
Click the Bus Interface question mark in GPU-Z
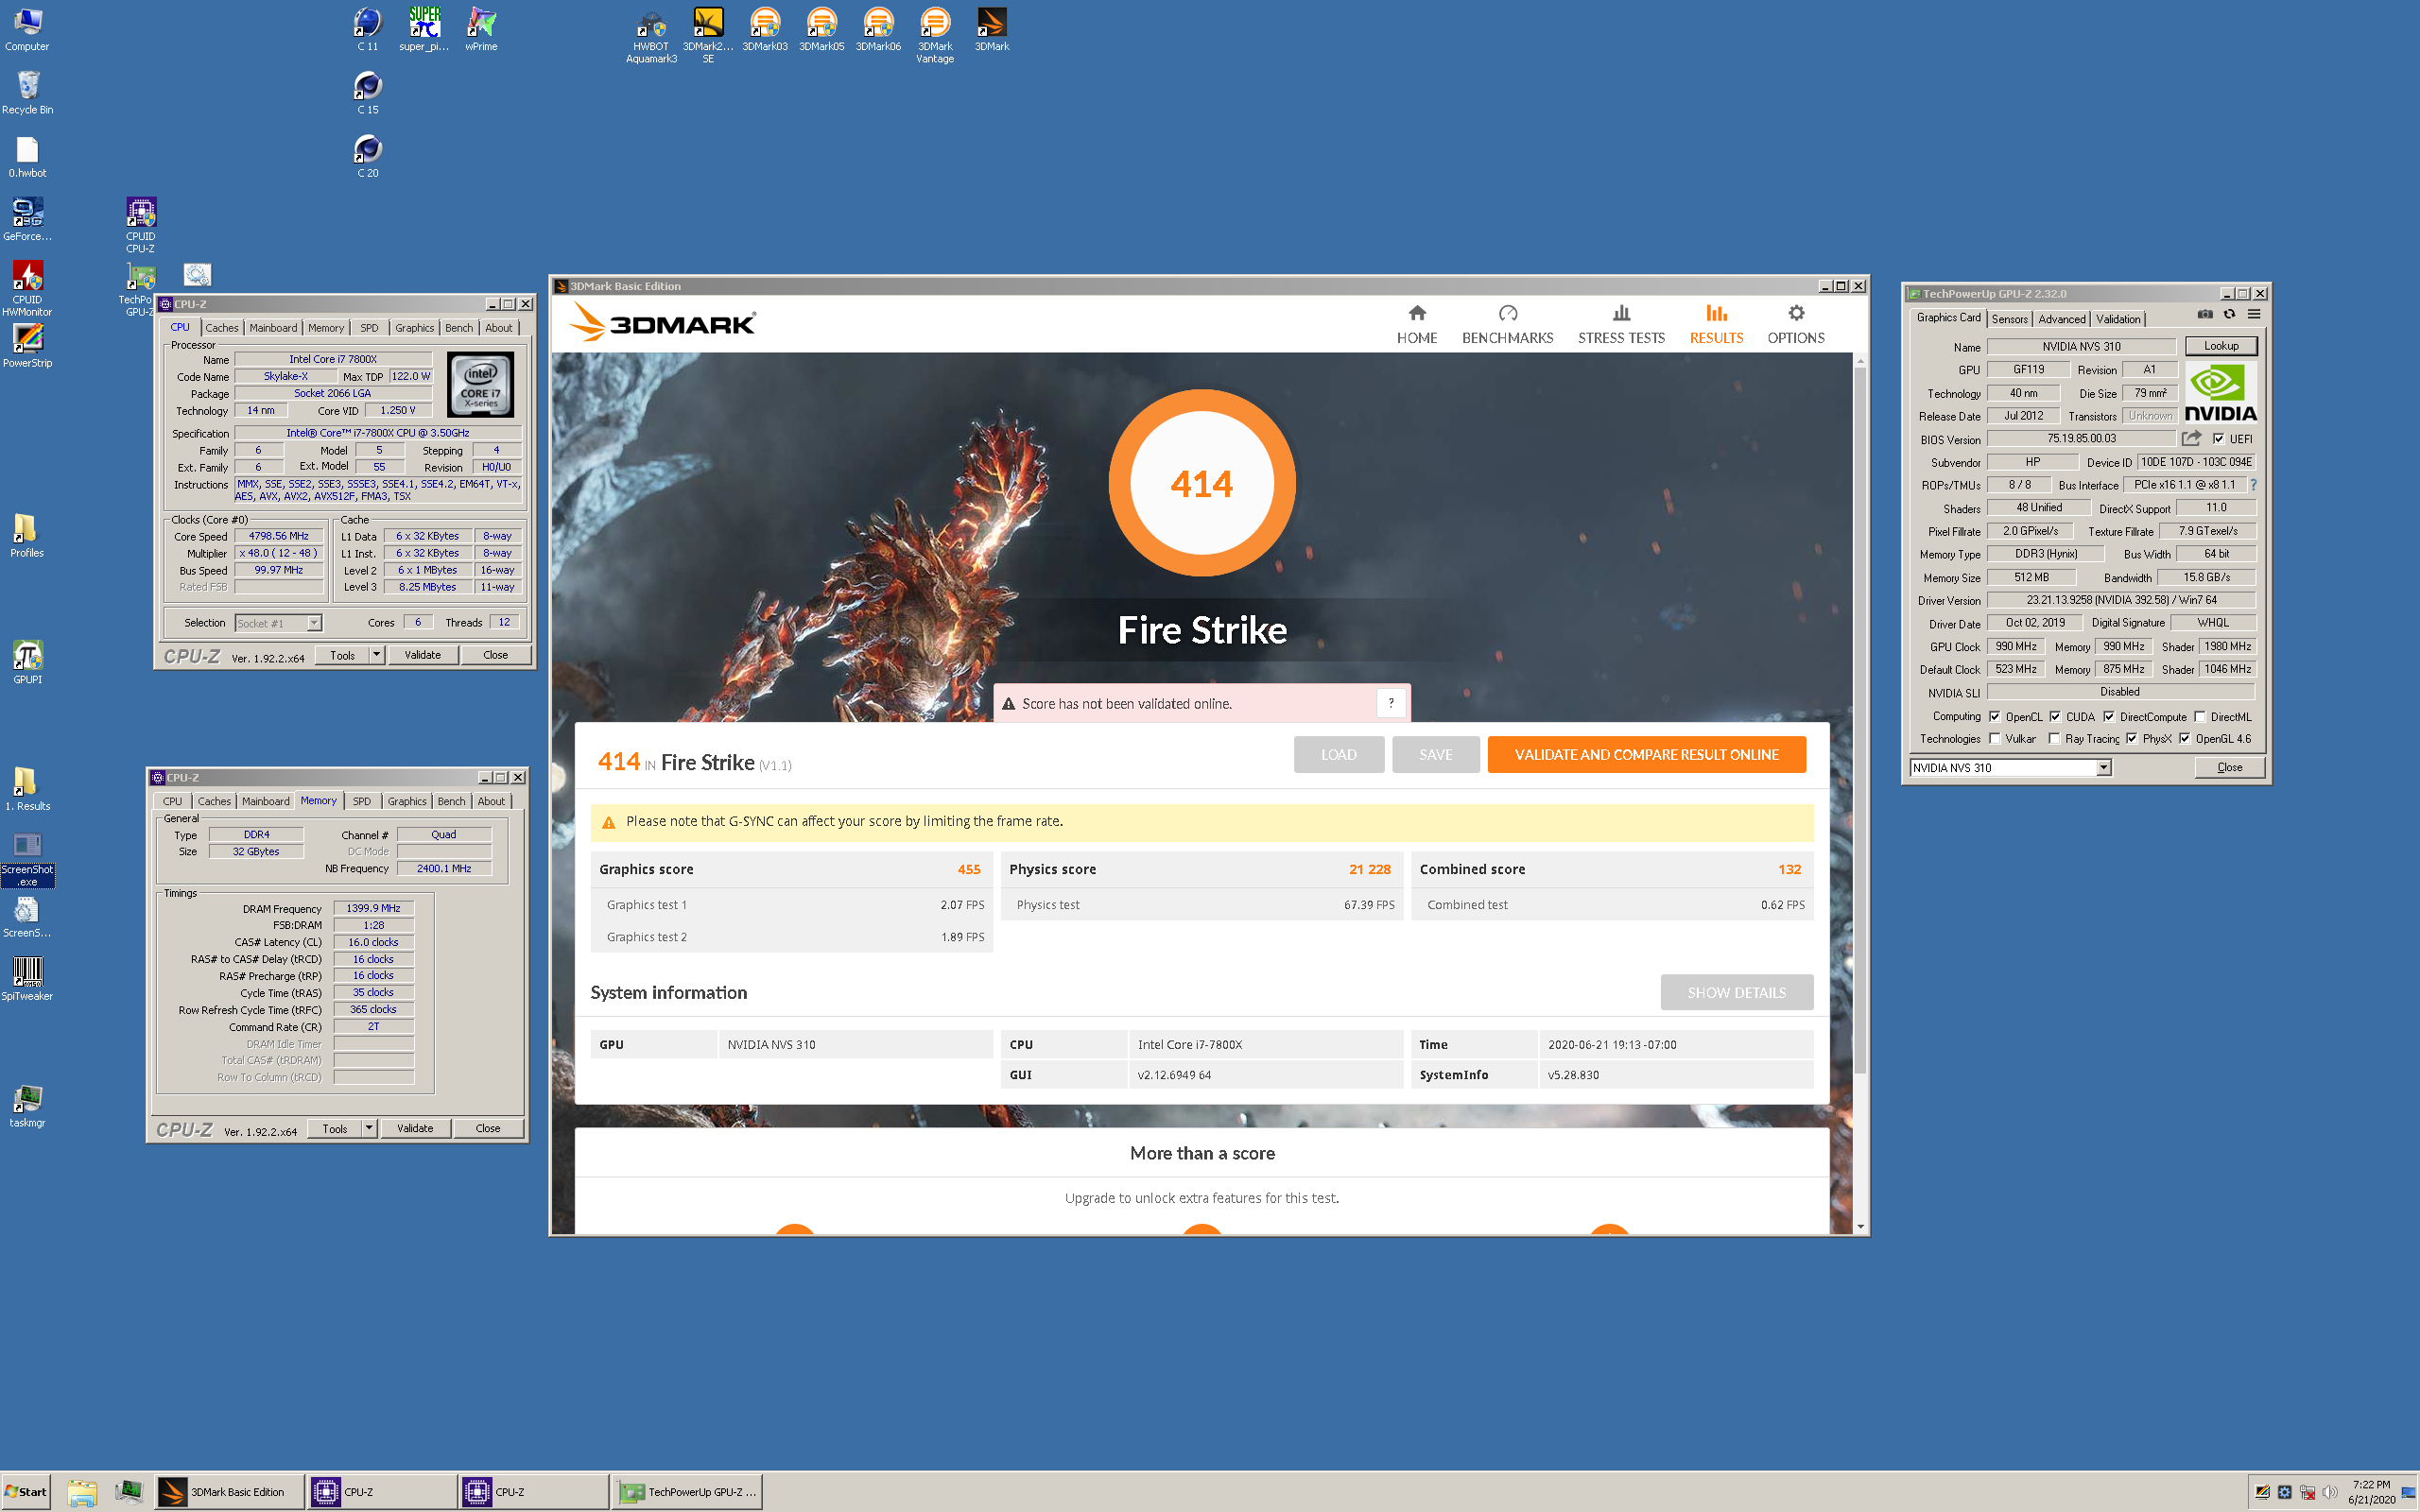coord(2253,485)
